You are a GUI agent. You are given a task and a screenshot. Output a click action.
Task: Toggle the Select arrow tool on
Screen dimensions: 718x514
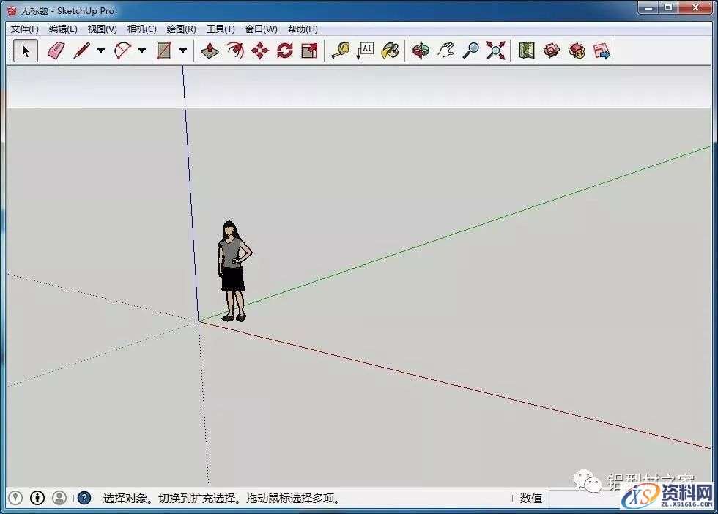[25, 51]
